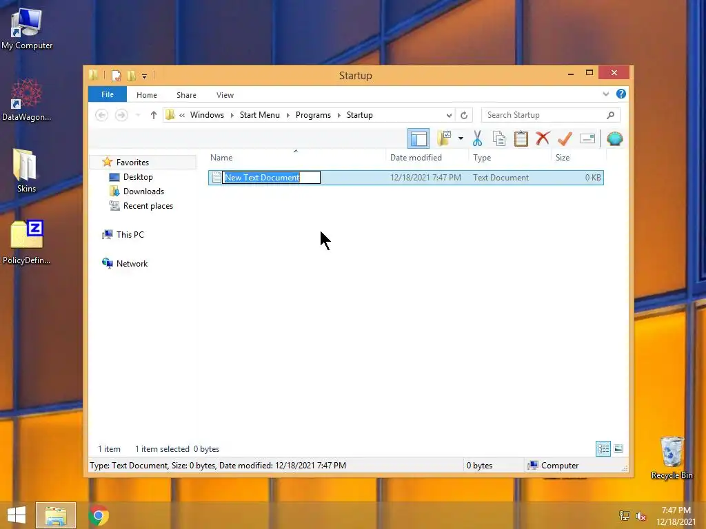The width and height of the screenshot is (706, 529).
Task: Paste using the clipboard toolbar icon
Action: 521,138
